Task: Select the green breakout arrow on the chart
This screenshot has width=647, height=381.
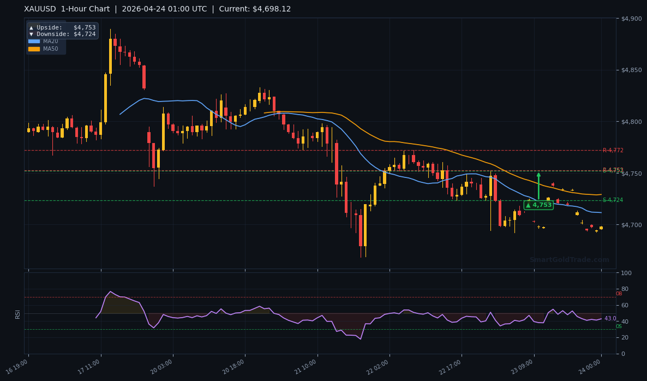Action: tap(539, 186)
